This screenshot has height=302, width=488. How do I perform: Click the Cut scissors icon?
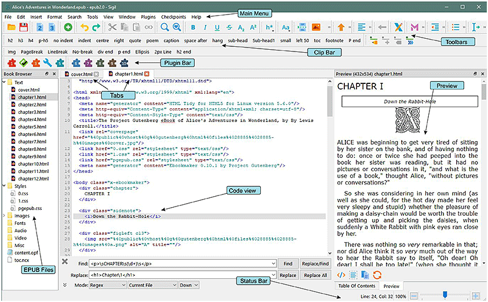point(112,27)
